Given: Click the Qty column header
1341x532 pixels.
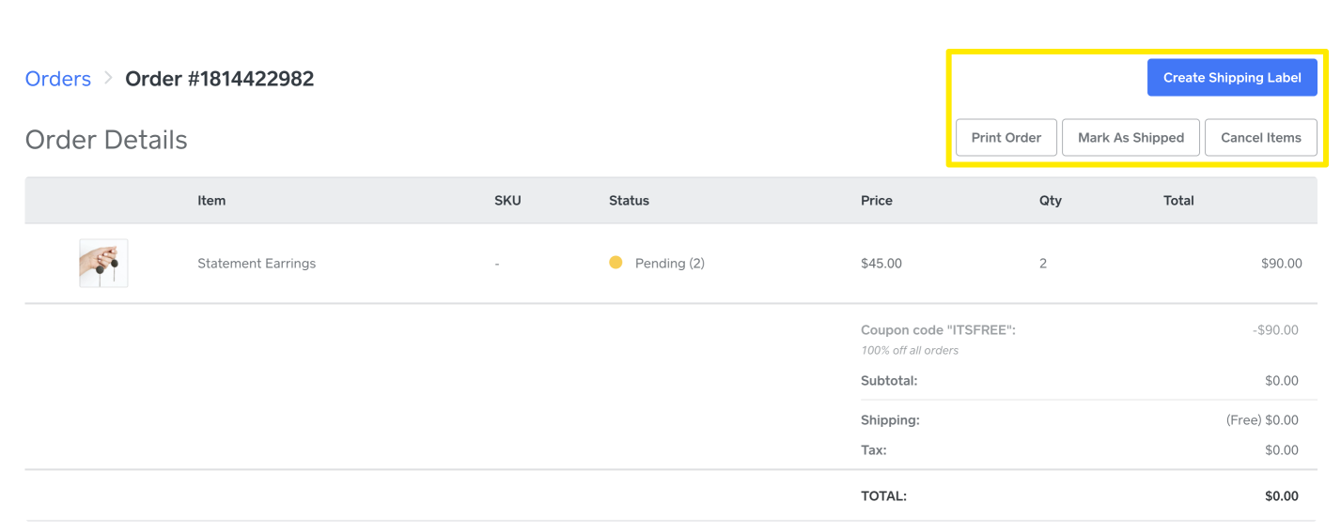Looking at the screenshot, I should point(1050,201).
